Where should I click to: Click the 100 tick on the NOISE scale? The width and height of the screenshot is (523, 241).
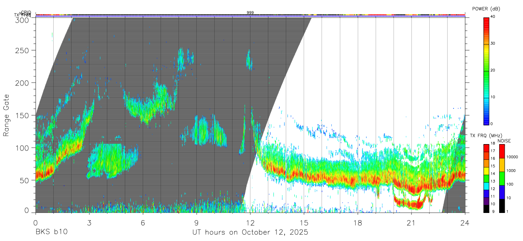pyautogui.click(x=510, y=184)
